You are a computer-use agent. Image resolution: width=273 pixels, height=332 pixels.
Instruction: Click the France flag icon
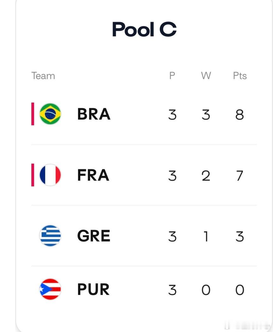click(x=50, y=175)
